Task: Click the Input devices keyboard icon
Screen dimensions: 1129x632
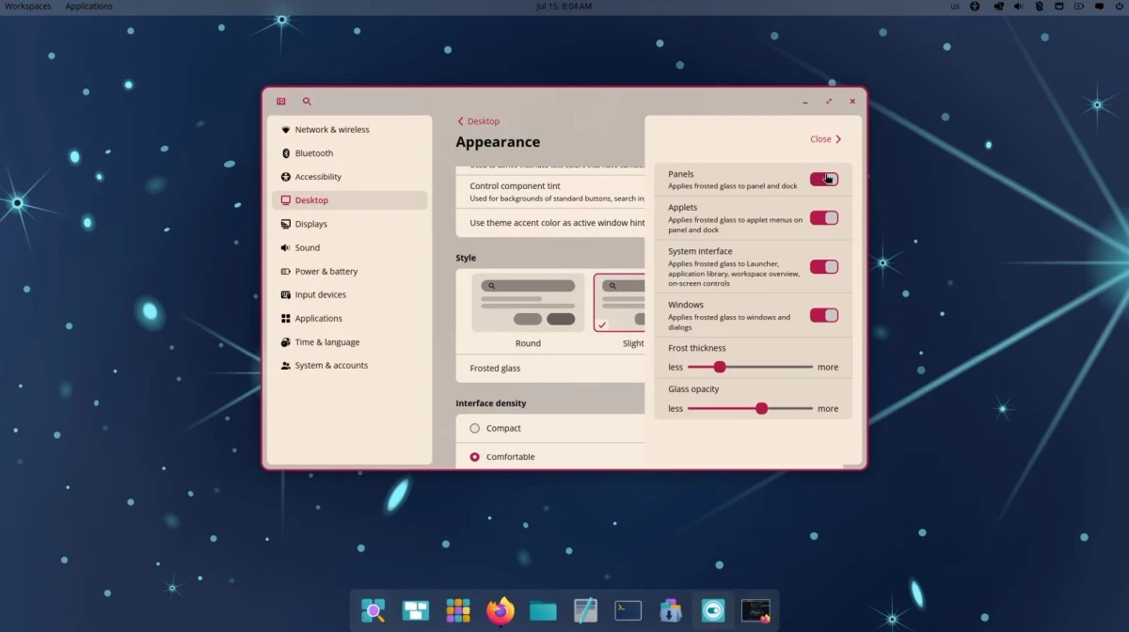Action: pos(286,294)
